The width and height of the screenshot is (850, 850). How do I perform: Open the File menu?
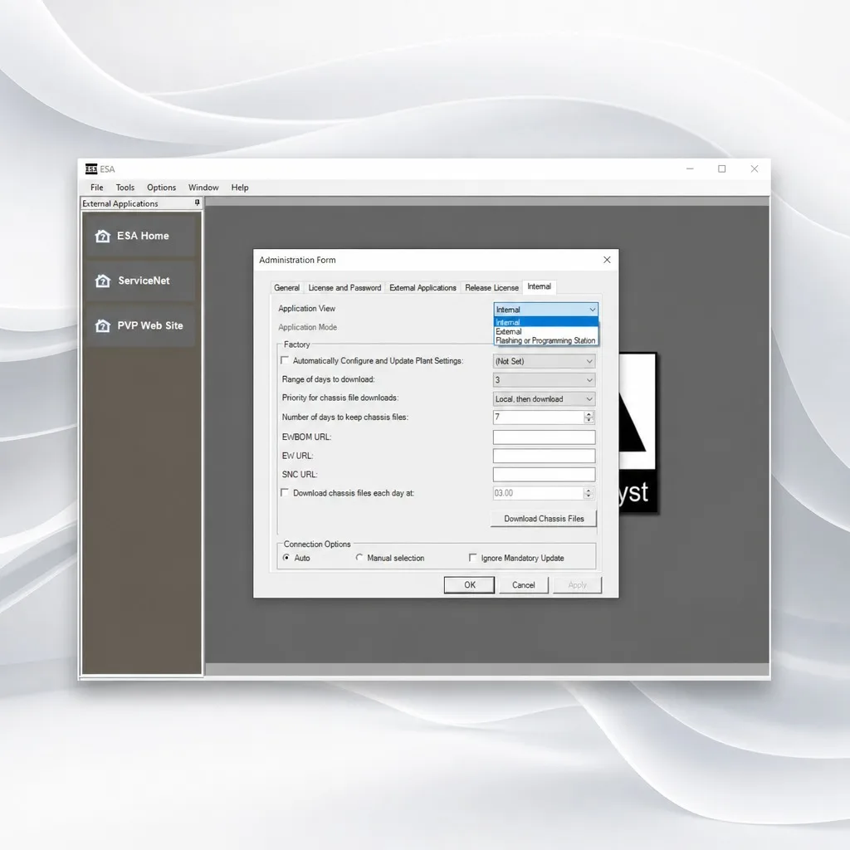pos(97,188)
